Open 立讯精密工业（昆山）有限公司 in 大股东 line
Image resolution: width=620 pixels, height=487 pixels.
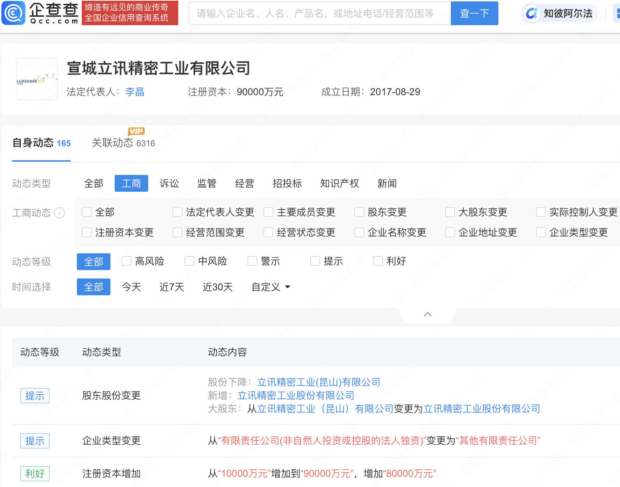click(325, 409)
